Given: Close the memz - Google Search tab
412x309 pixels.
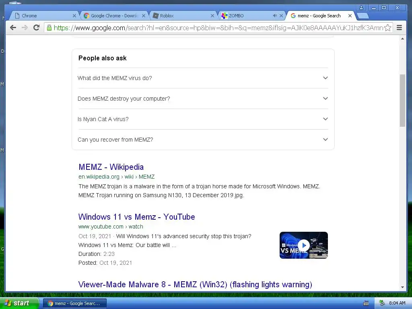Looking at the screenshot, I should point(350,16).
